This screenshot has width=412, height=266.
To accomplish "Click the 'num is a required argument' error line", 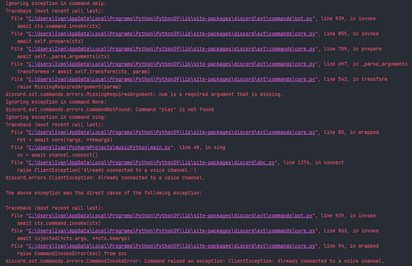I will (x=144, y=94).
